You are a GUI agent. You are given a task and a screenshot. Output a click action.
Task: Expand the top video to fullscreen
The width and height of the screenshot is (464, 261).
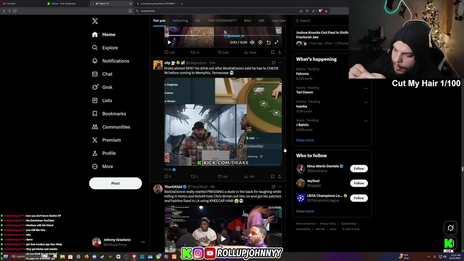pos(277,42)
